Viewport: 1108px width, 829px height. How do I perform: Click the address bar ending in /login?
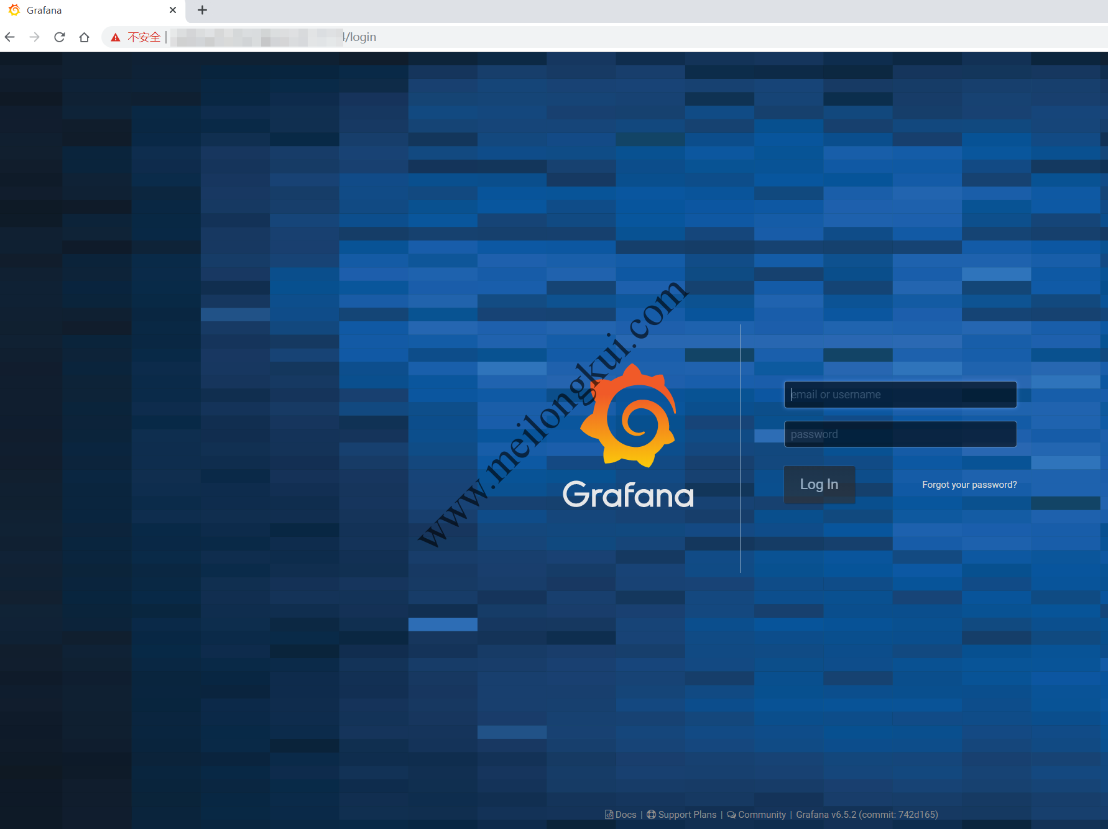point(603,37)
